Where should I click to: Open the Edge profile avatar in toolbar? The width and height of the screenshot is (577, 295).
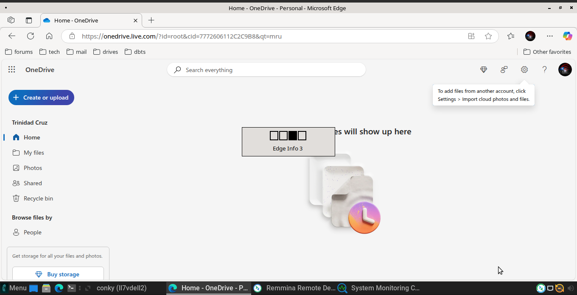[x=530, y=36]
